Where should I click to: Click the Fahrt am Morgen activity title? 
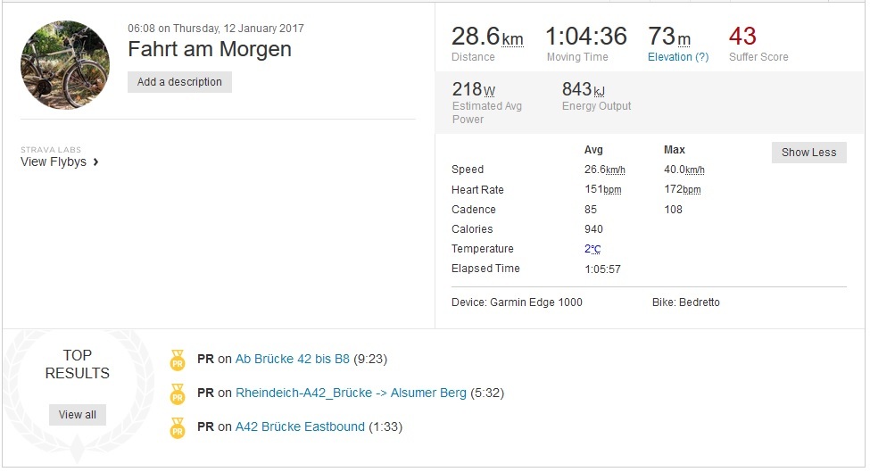[210, 49]
